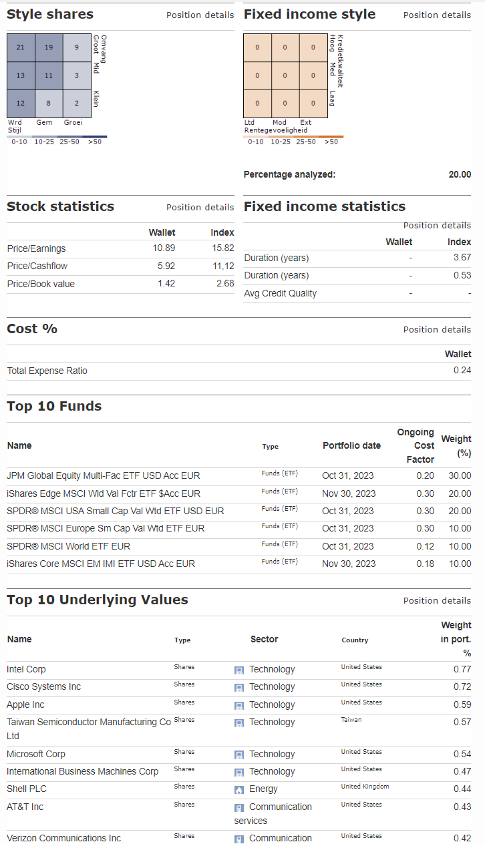
Task: Open Position details for Fixed income style
Action: tap(437, 15)
